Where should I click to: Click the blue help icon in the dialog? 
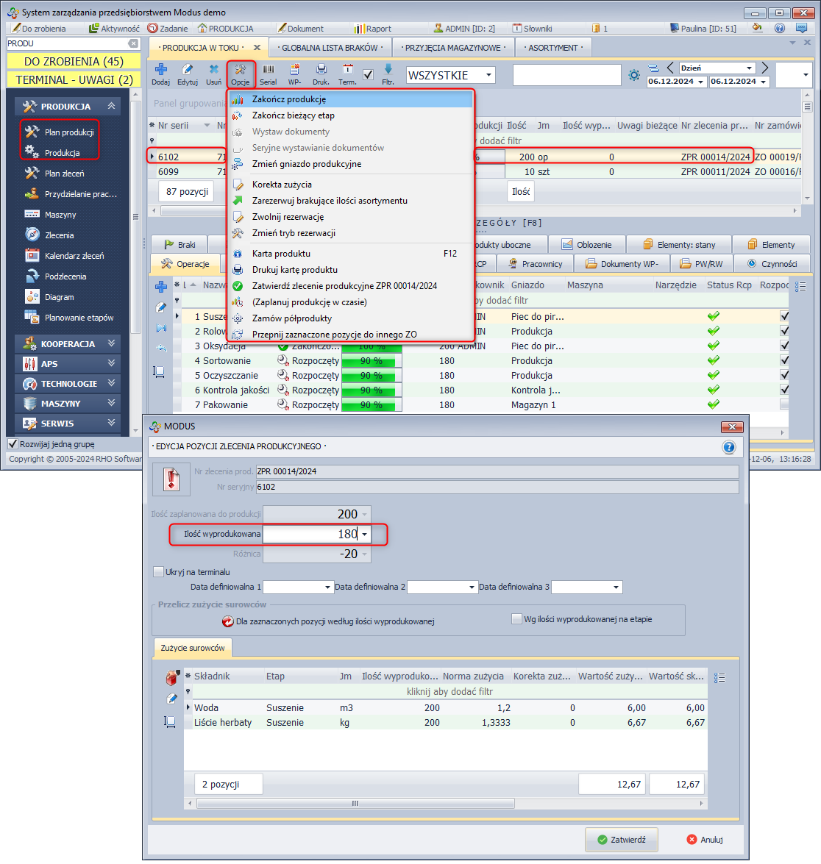[728, 447]
